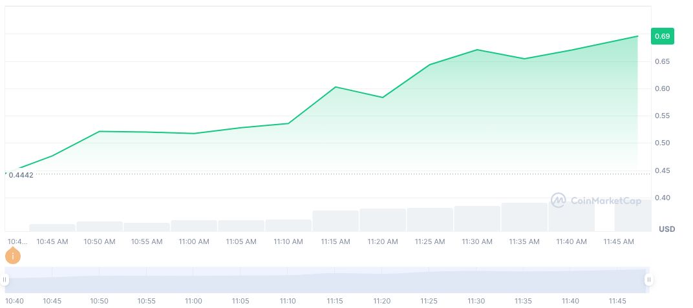Screen dimensions: 693x308
Task: Select the 11:15 AM volume bar
Action: tap(335, 221)
